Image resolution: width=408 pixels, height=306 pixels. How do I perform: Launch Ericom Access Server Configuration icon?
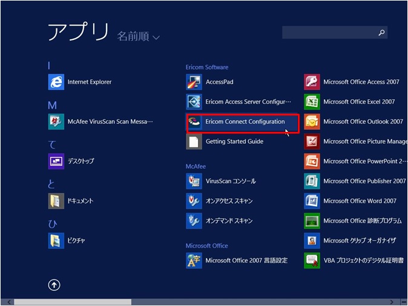coord(194,102)
